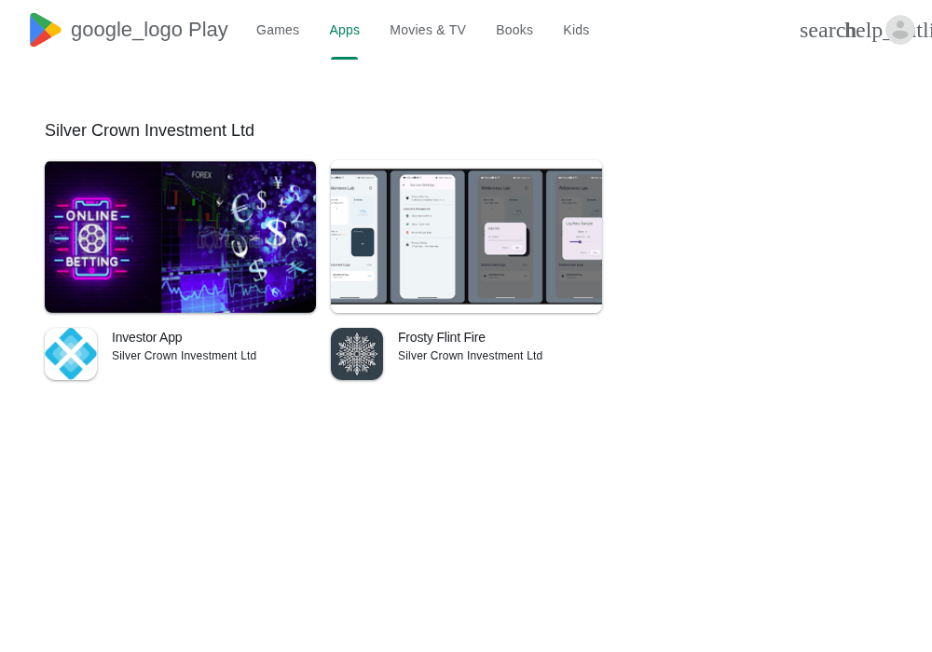
Task: Open the Investor App title link
Action: (x=147, y=337)
